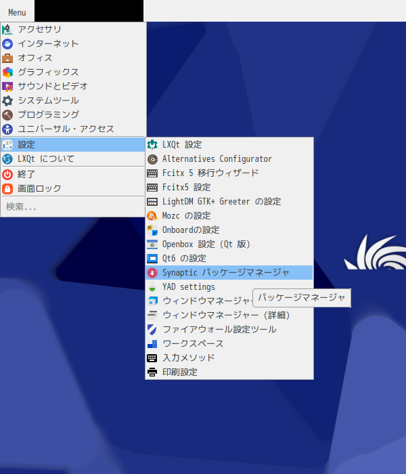The image size is (406, 474).
Task: Launch Openbox 設定 (Qt 版)
Action: pos(229,244)
